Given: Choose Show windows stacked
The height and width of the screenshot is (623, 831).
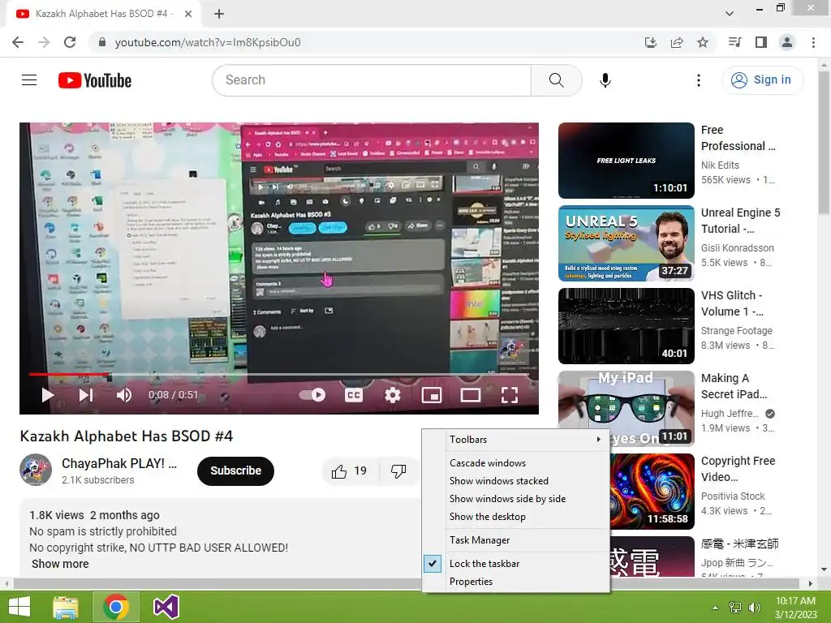Looking at the screenshot, I should click(x=515, y=480).
